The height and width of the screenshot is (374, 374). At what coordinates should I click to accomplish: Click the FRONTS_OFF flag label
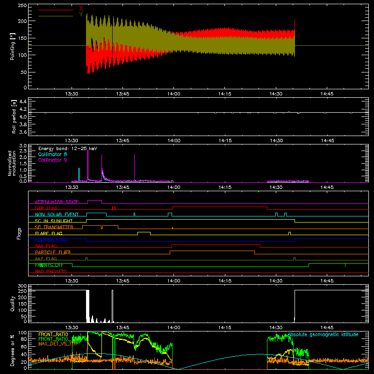pos(49,265)
